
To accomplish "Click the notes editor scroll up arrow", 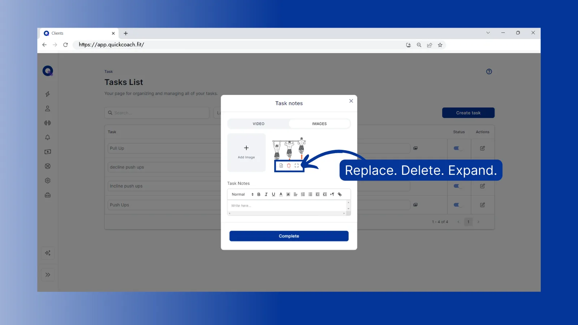I will tap(348, 203).
